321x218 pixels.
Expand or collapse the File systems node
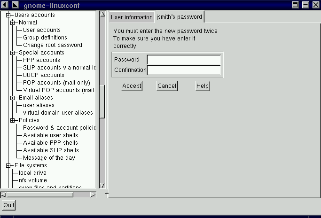[8, 165]
